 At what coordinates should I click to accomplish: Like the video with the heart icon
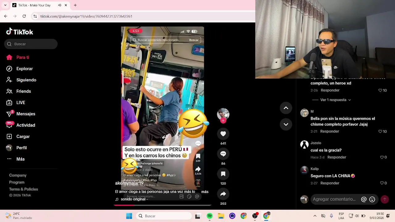click(x=223, y=134)
